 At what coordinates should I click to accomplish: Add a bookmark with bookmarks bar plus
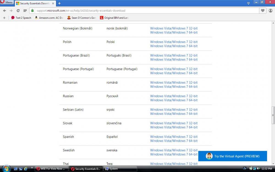coord(4,18)
